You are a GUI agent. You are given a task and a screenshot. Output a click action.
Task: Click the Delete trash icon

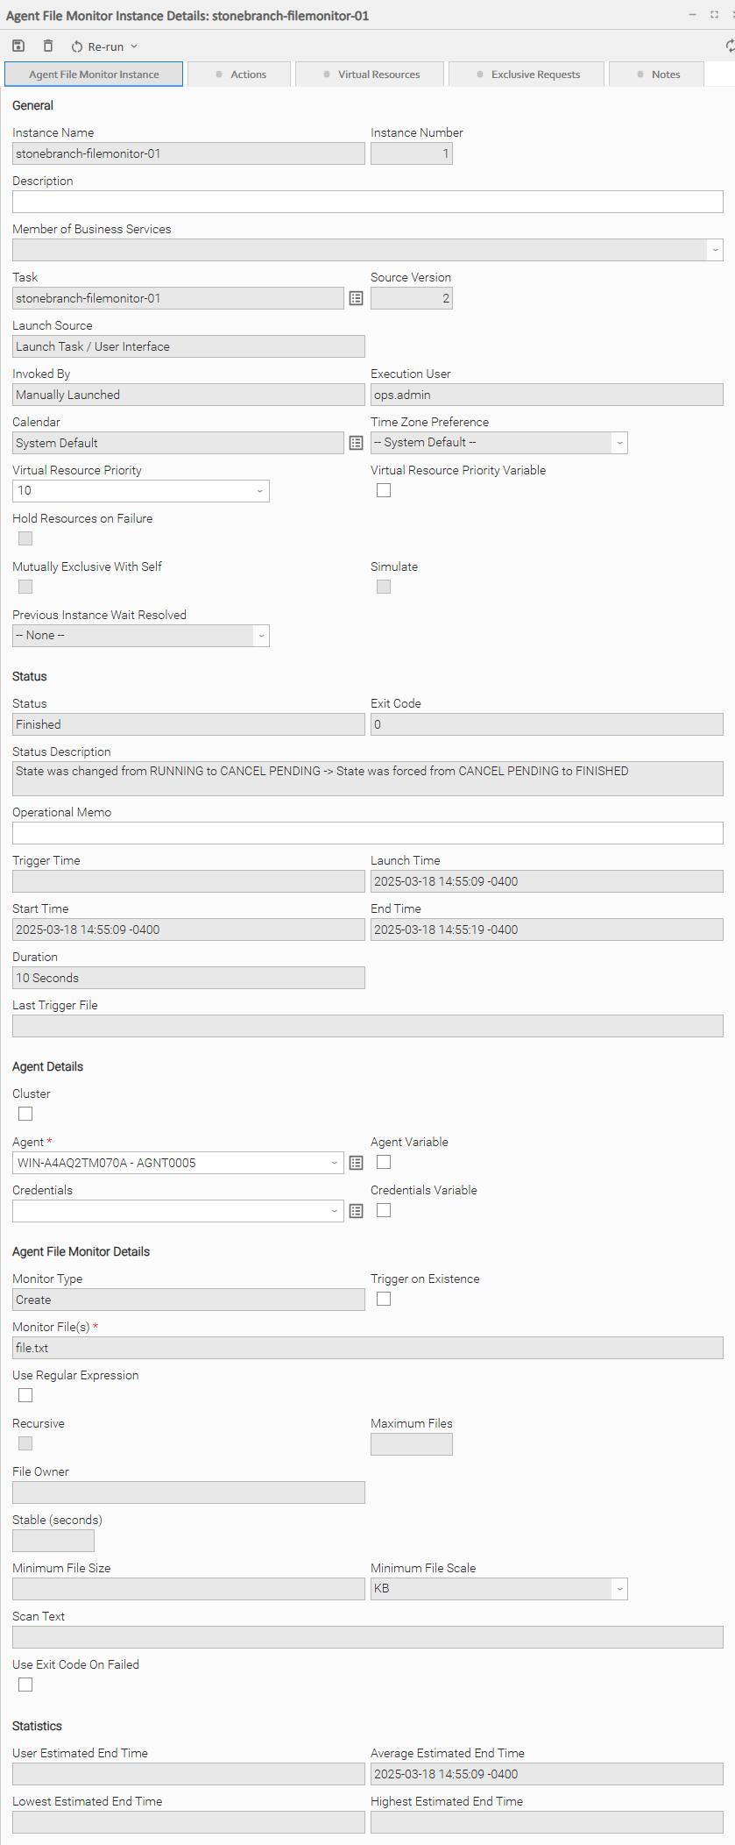pyautogui.click(x=48, y=46)
